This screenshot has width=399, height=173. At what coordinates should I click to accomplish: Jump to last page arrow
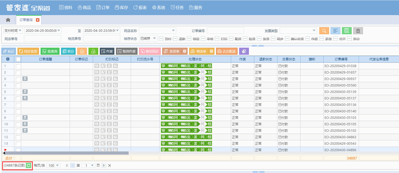(109, 165)
